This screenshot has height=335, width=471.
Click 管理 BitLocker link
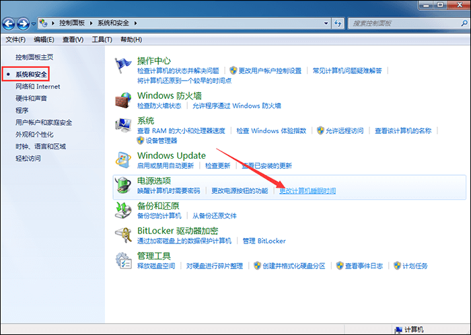coord(264,241)
